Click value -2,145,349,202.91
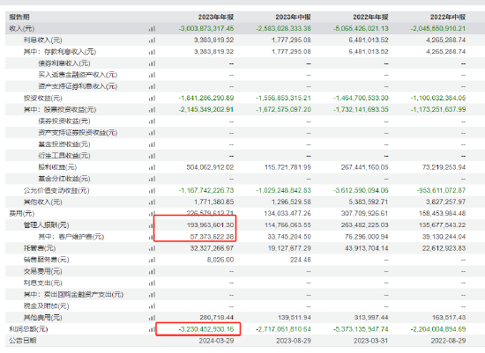The image size is (485, 353). coord(206,110)
